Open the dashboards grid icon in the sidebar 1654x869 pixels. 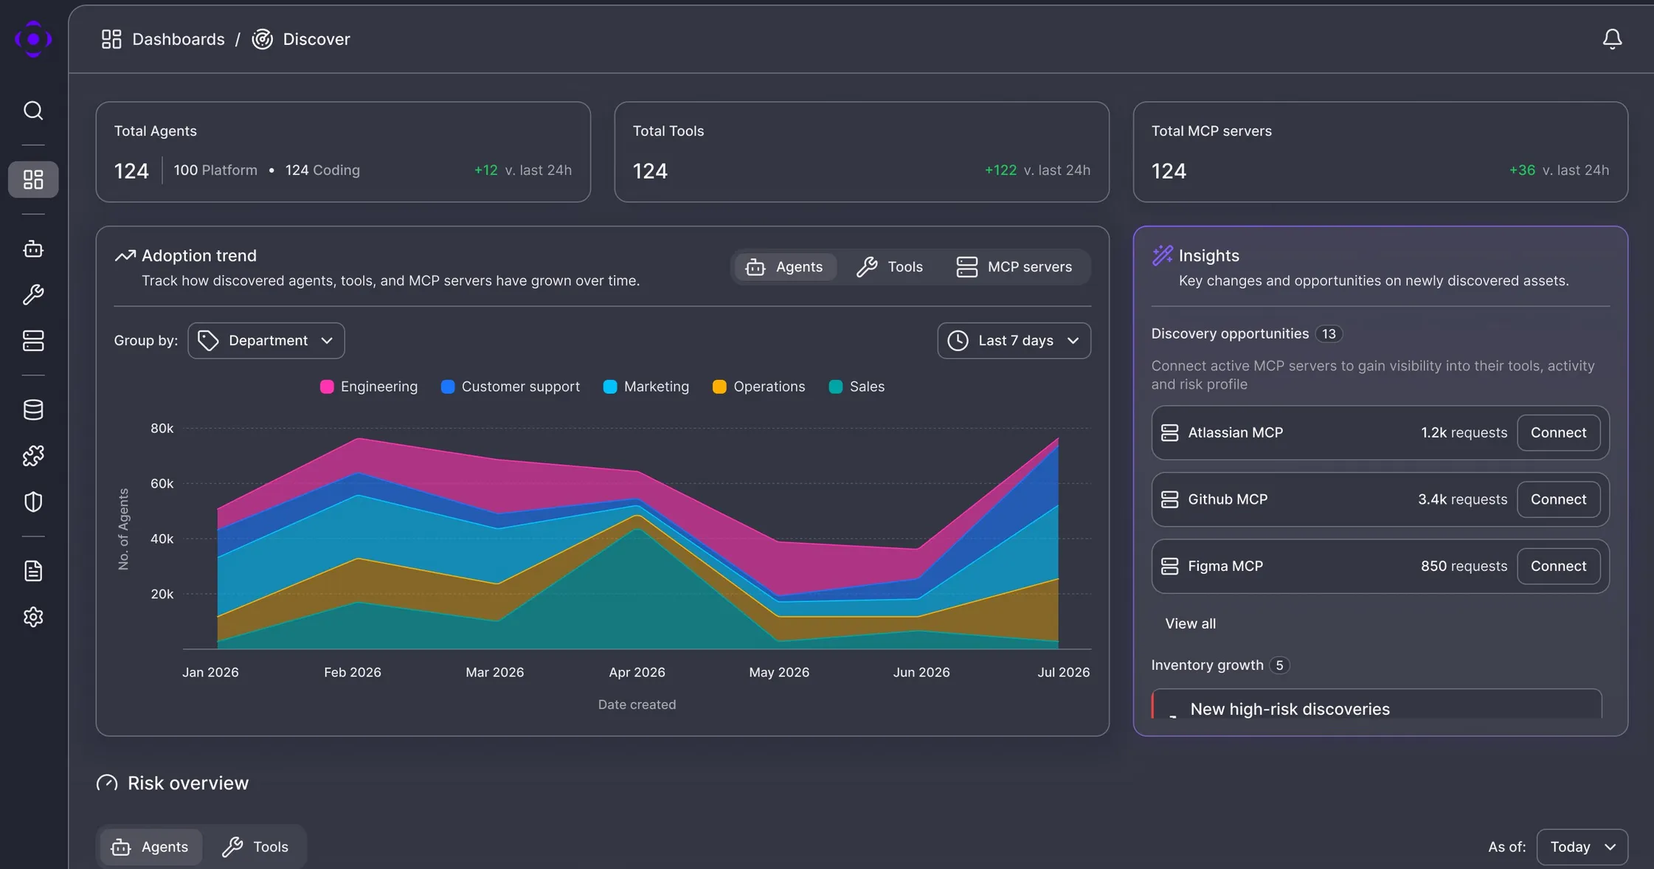[x=33, y=179]
